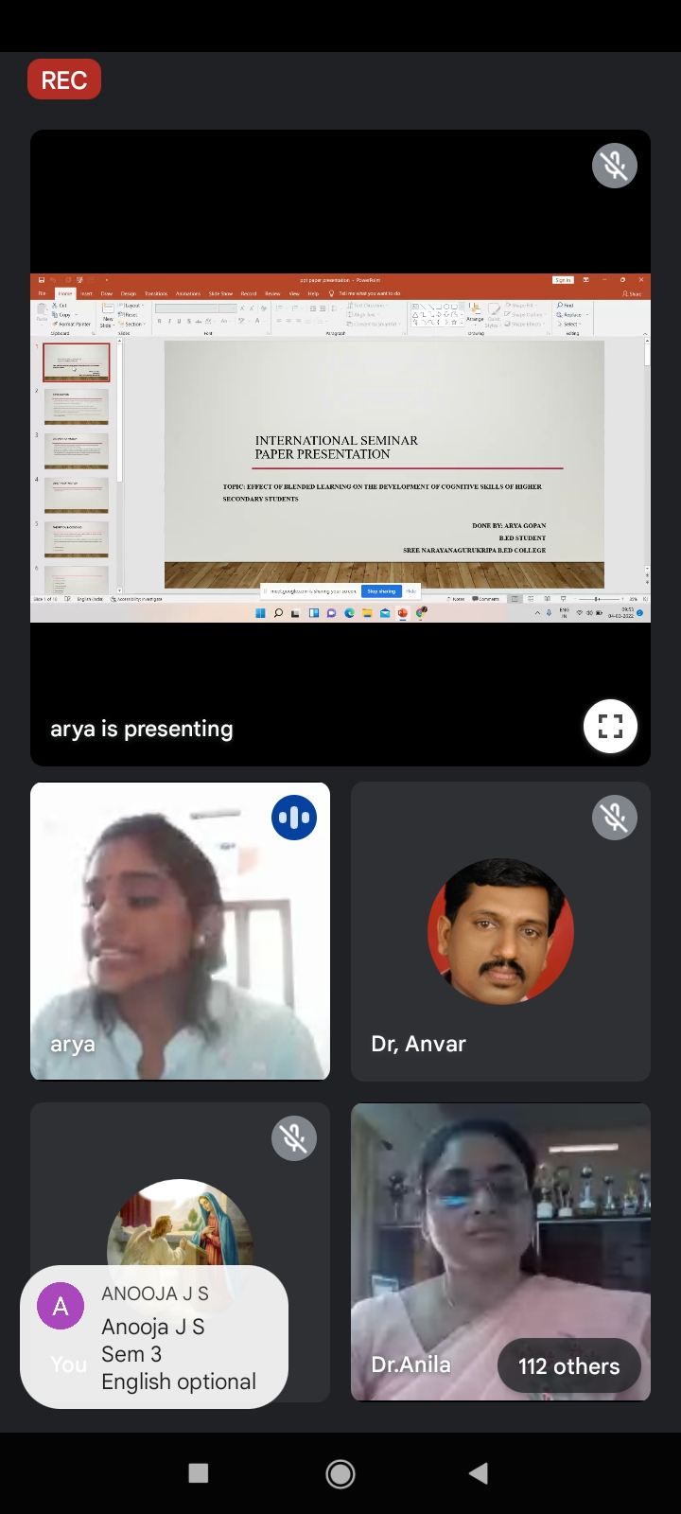Image resolution: width=681 pixels, height=1514 pixels.
Task: Tap the red REC recording badge
Action: [x=64, y=80]
